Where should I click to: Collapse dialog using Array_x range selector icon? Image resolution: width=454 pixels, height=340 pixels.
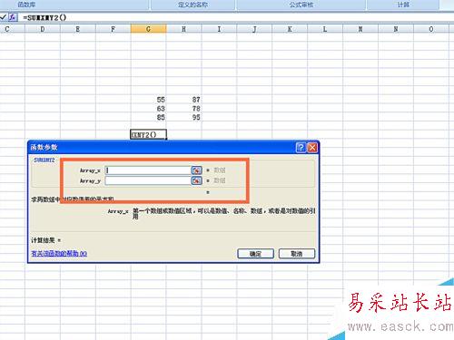[196, 170]
